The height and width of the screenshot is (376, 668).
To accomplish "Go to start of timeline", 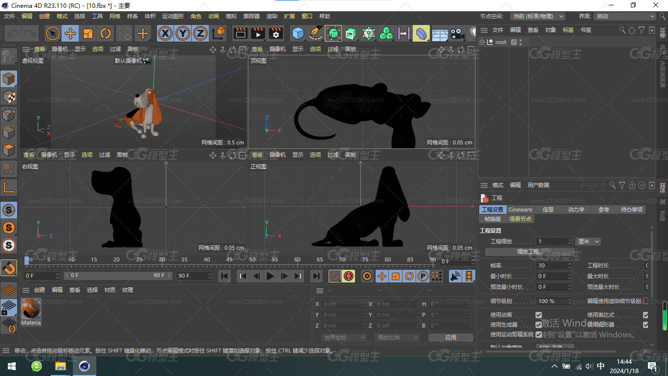I will point(224,276).
